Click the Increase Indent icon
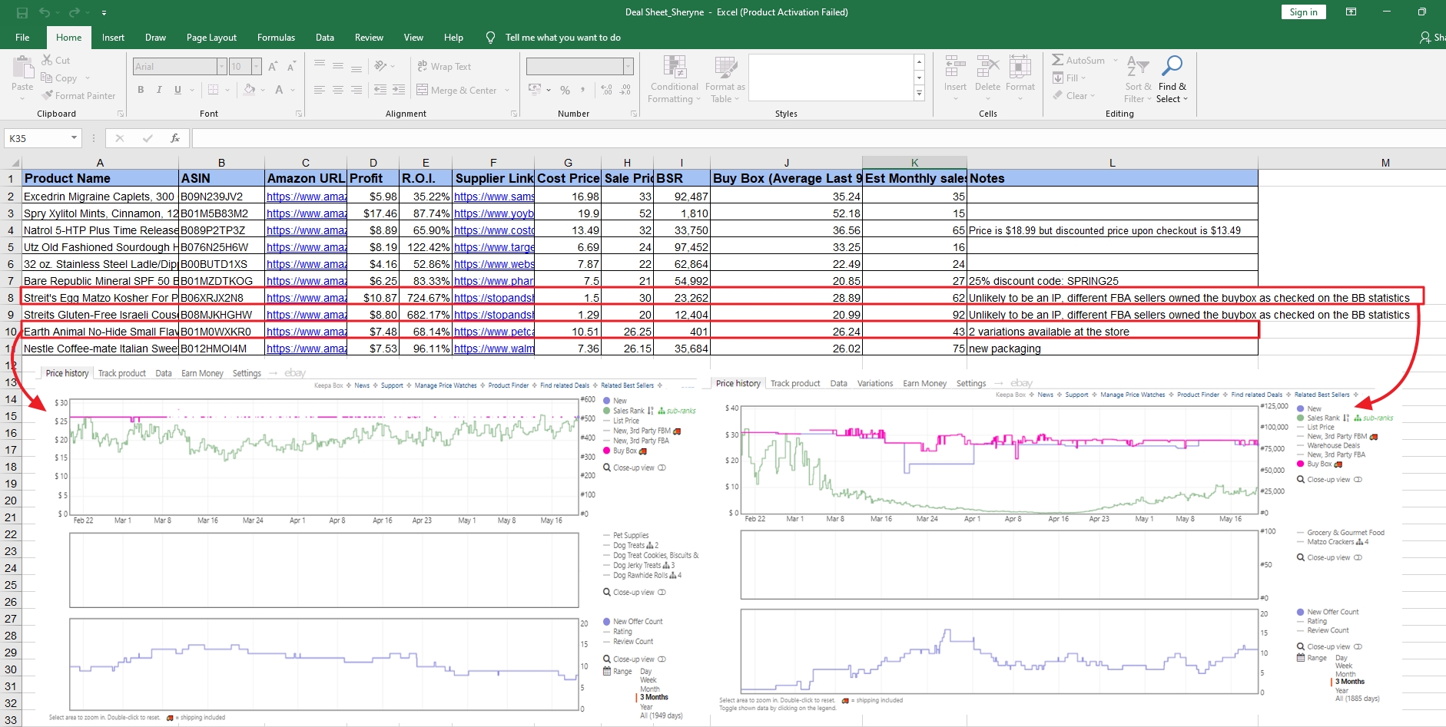The width and height of the screenshot is (1446, 727). [398, 90]
